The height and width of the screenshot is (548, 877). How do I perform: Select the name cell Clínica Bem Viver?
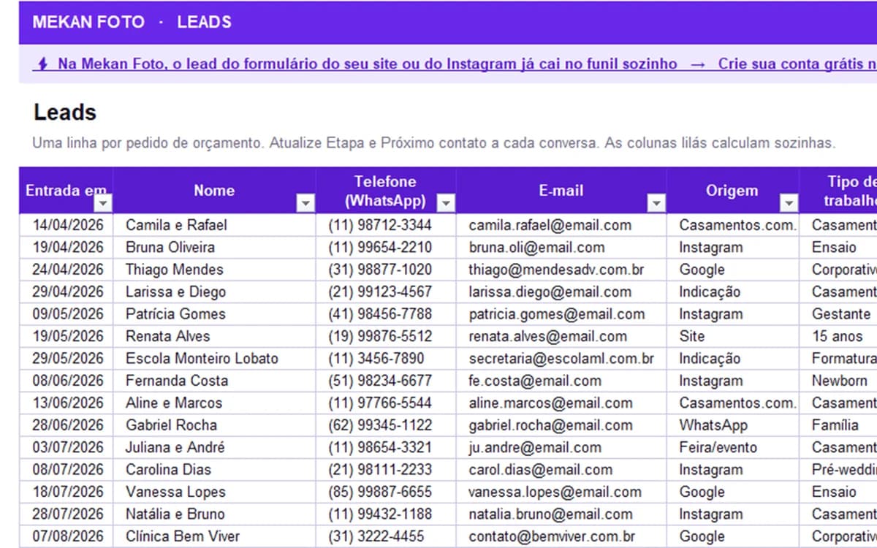click(x=214, y=536)
